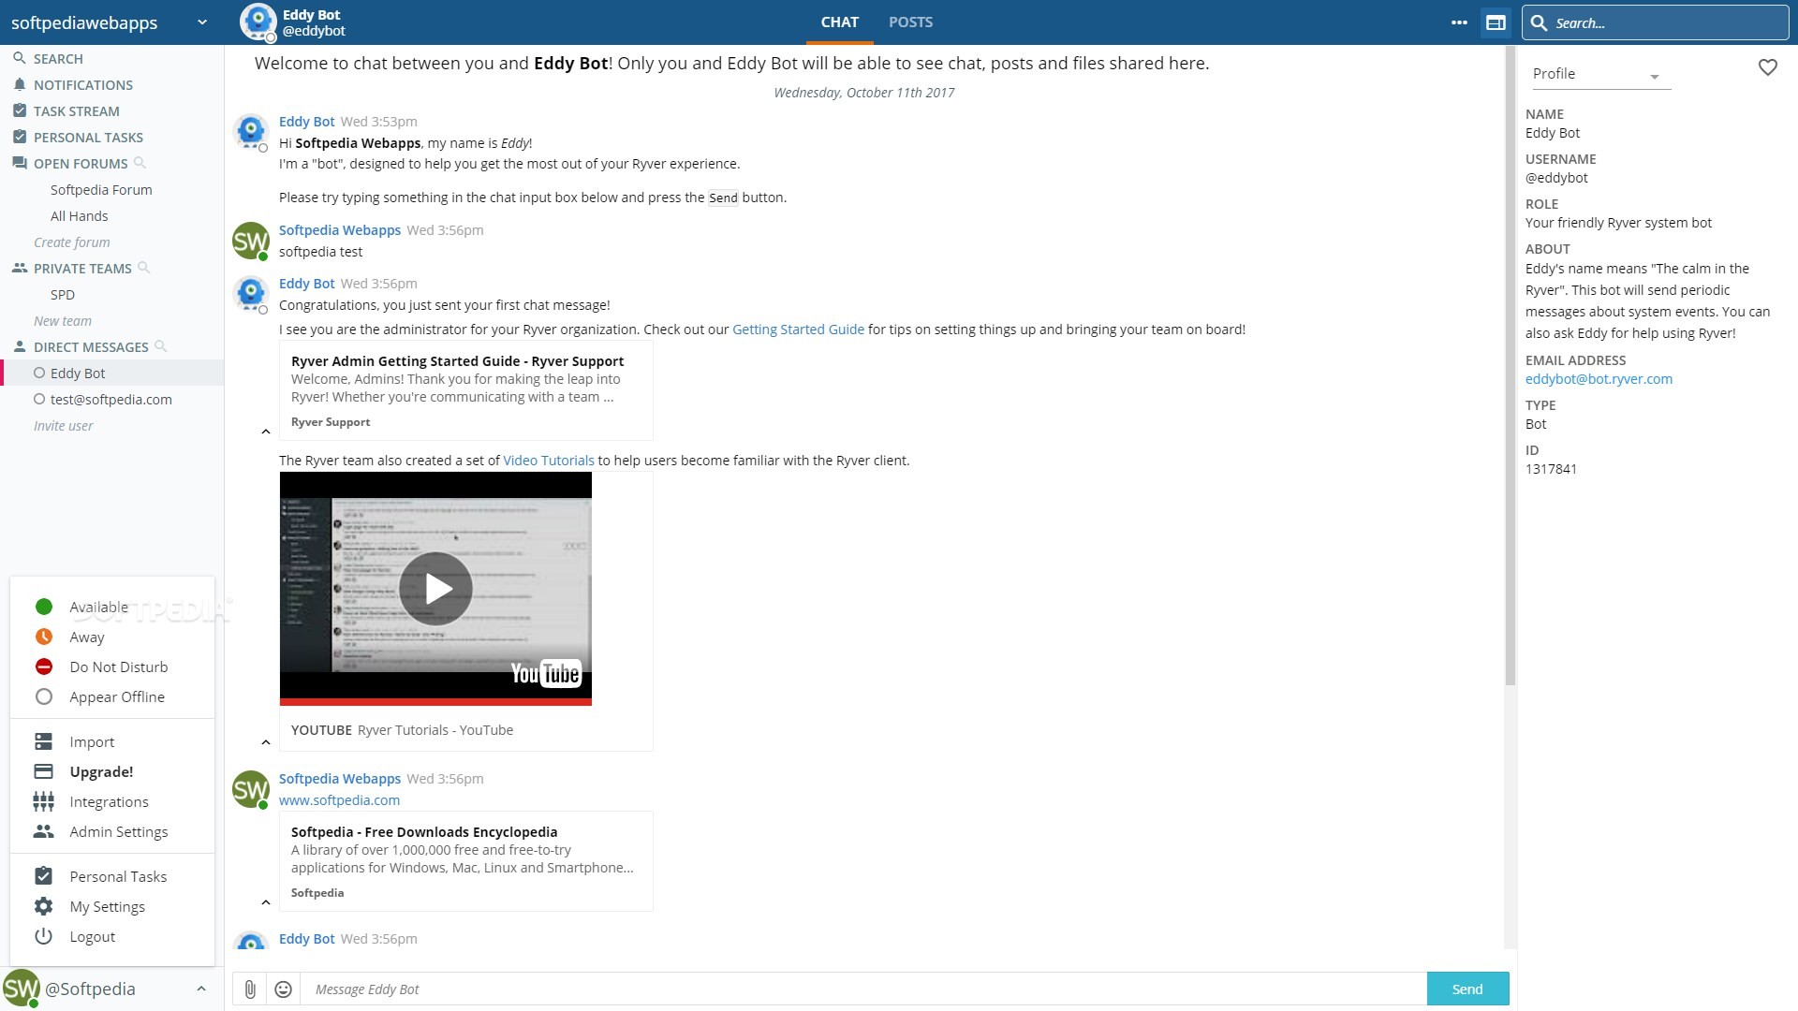This screenshot has height=1011, width=1798.
Task: Switch to the POSTS tab
Action: pos(910,22)
